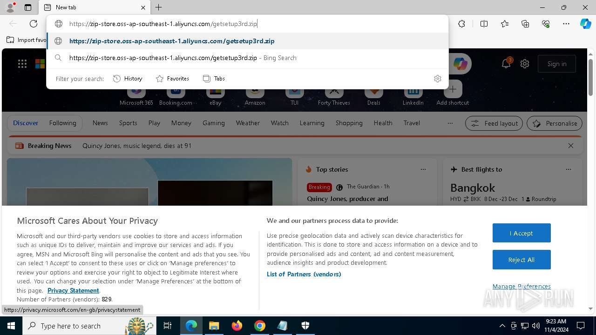The width and height of the screenshot is (596, 335).
Task: Click the Sign in button
Action: point(557,64)
